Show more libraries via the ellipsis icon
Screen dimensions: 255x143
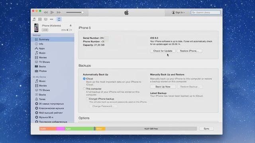pyautogui.click(x=51, y=19)
